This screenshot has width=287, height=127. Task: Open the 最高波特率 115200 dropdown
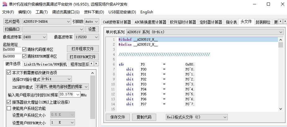click(86, 37)
